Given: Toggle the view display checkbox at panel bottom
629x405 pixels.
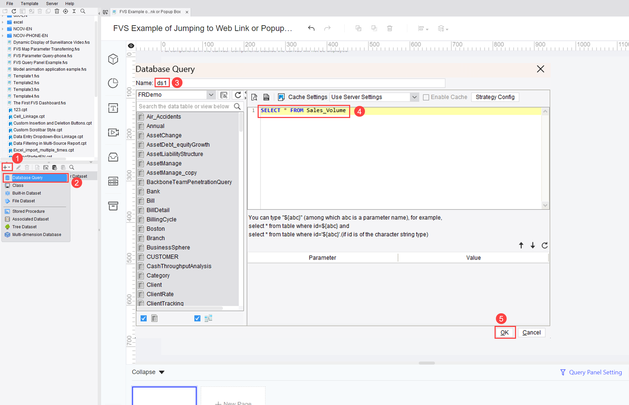Looking at the screenshot, I should click(x=197, y=318).
